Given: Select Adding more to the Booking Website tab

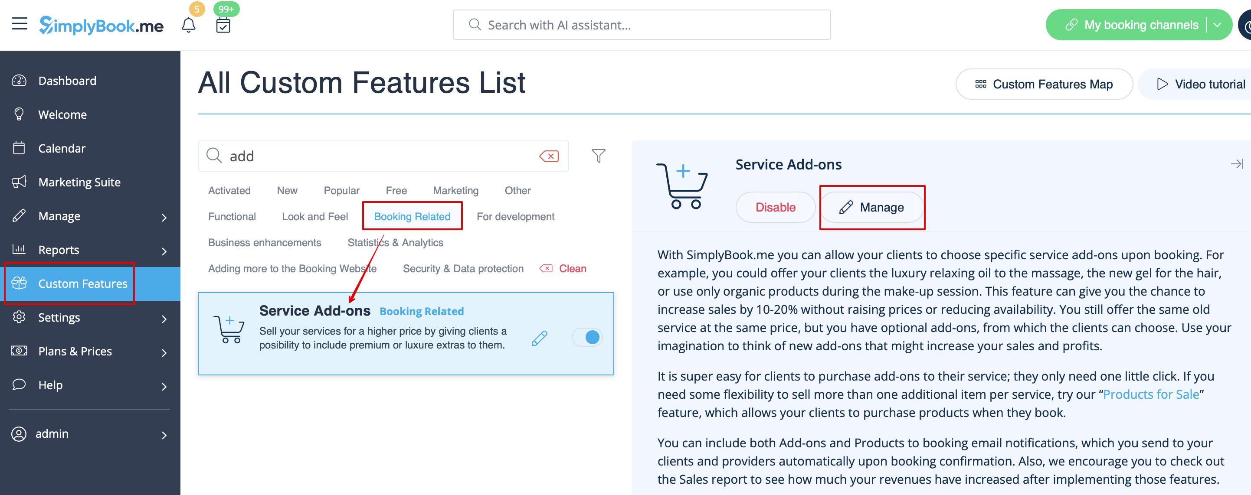Looking at the screenshot, I should [x=292, y=268].
